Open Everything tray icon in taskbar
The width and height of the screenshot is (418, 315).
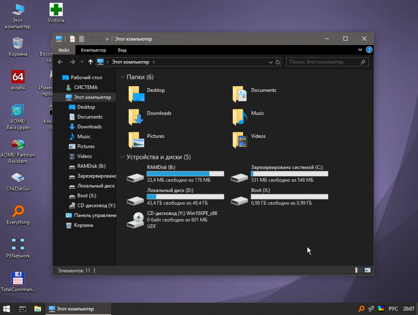[x=361, y=309]
